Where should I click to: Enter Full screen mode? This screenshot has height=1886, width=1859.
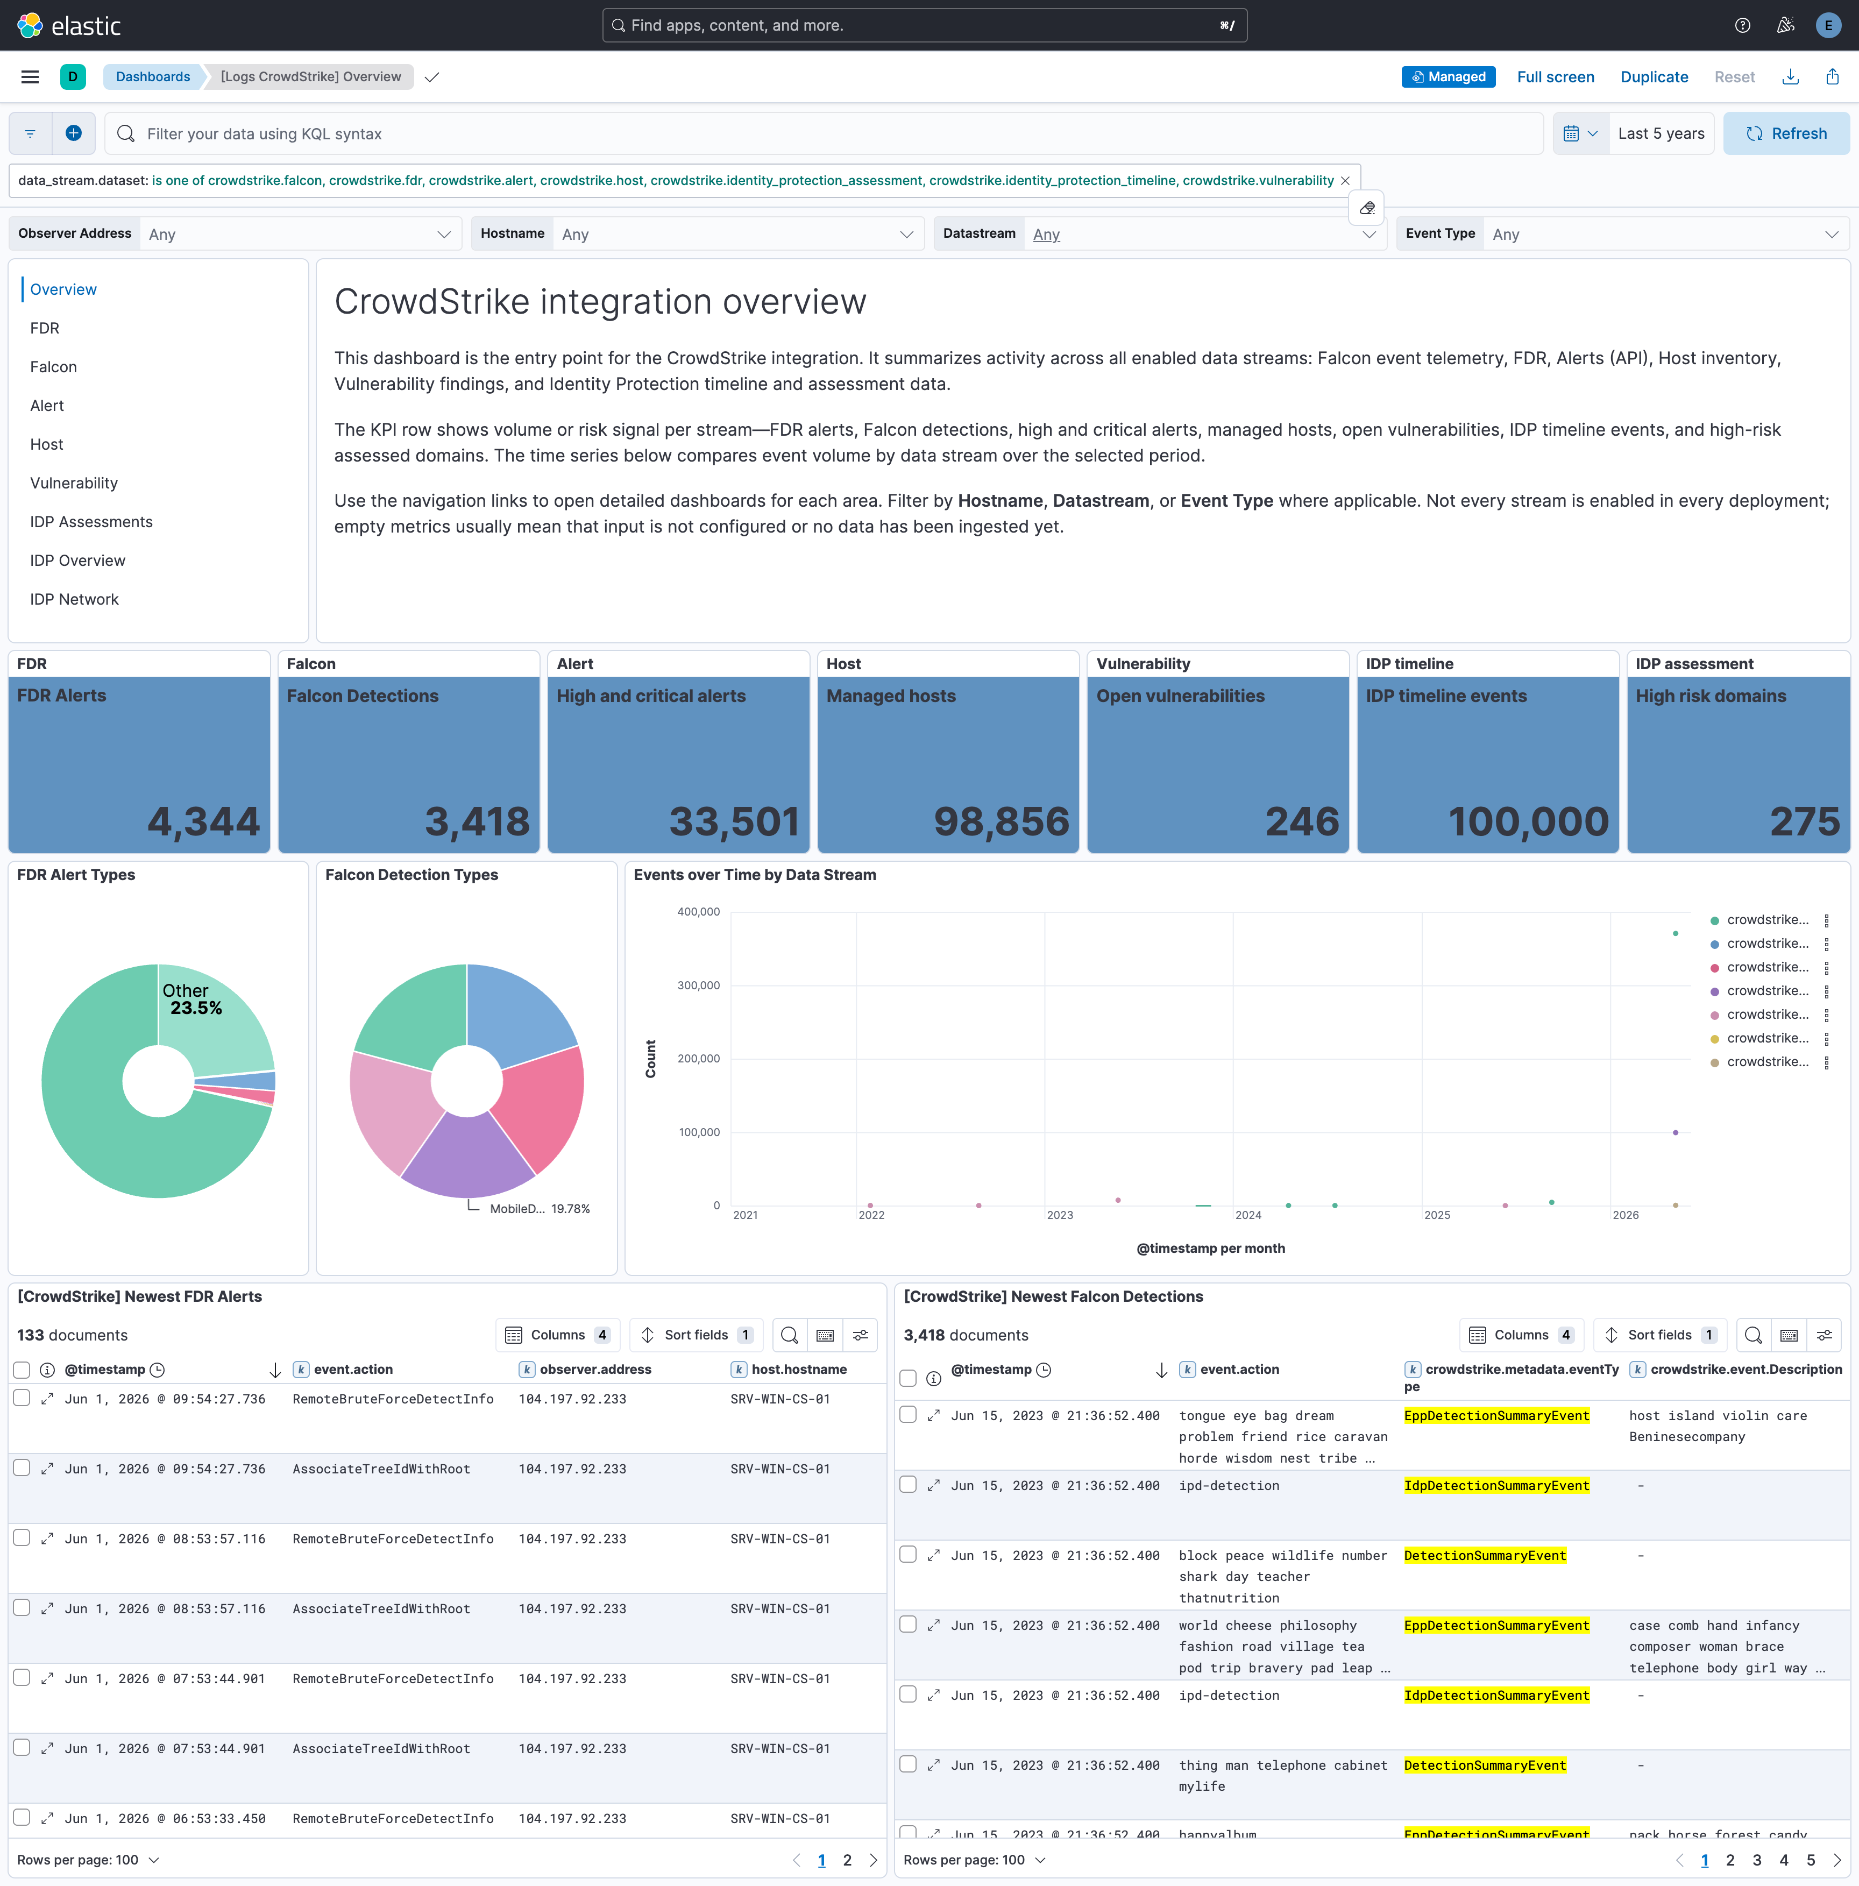1555,77
